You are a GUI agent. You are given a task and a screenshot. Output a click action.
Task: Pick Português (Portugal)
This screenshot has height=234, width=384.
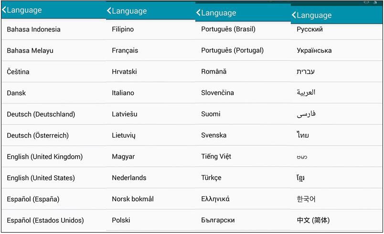pos(232,51)
